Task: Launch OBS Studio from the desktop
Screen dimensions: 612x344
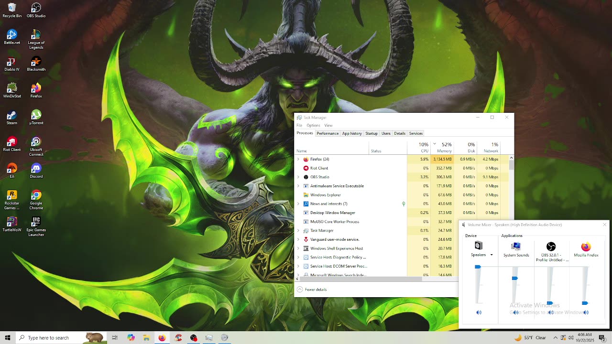Action: (36, 11)
